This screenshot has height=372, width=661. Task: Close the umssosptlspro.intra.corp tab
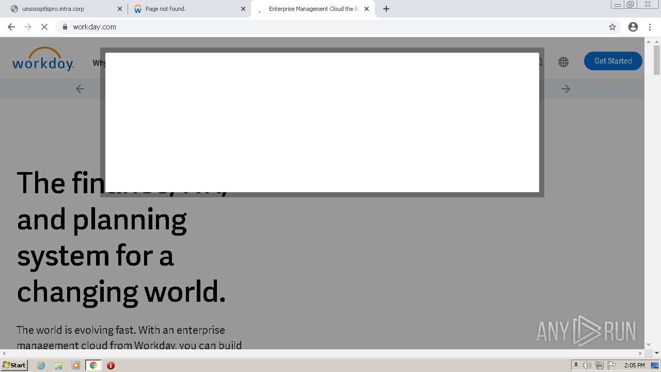pos(120,9)
